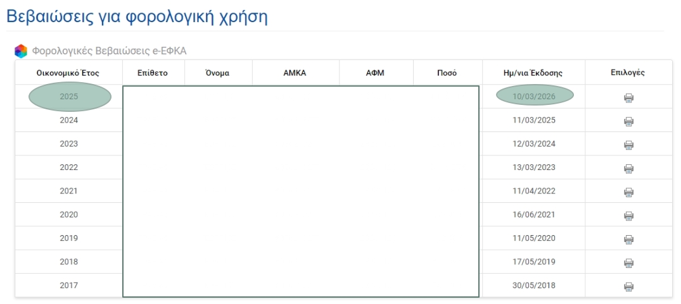This screenshot has width=681, height=304.
Task: Print the 2020 tax certificate
Action: 628,216
